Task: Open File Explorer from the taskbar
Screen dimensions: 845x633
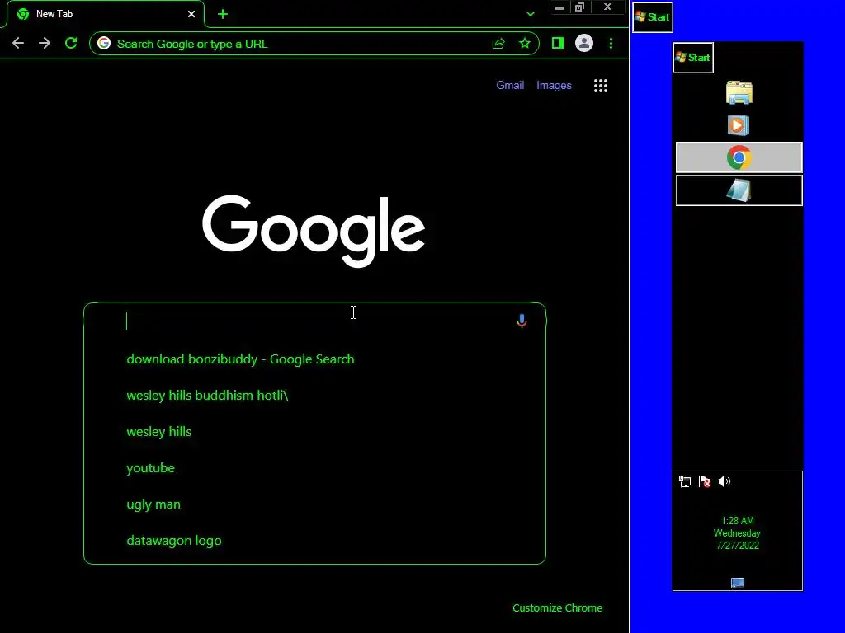Action: point(739,92)
